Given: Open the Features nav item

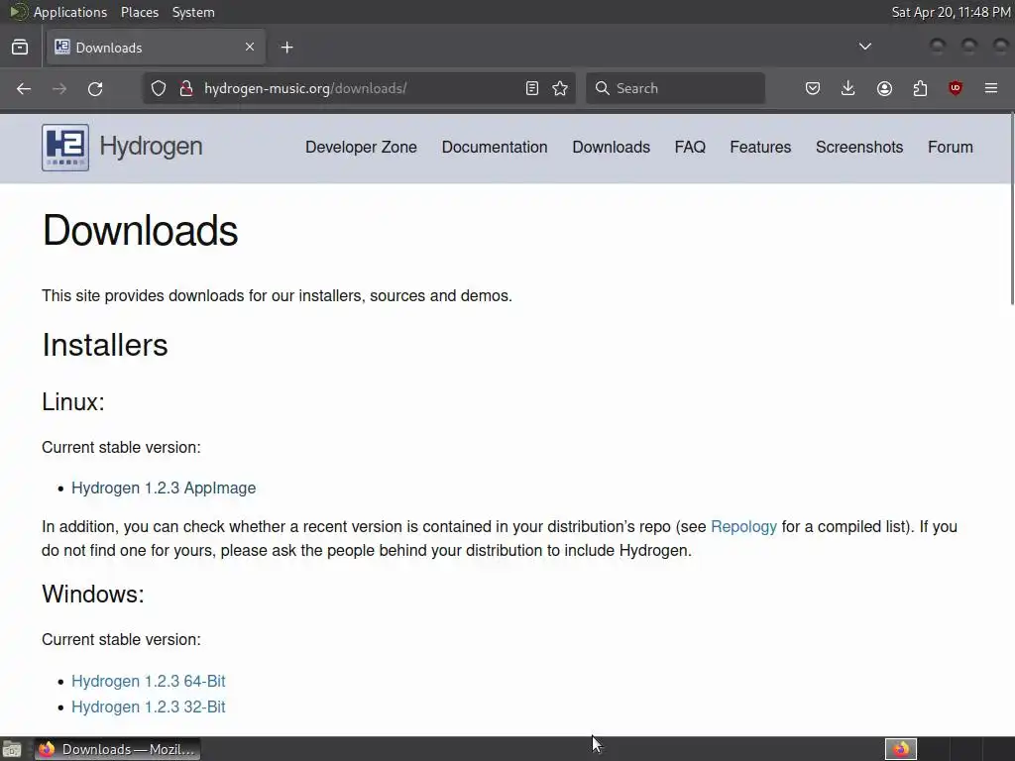Looking at the screenshot, I should tap(760, 147).
